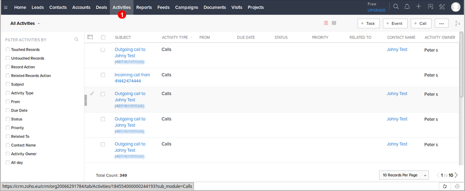This screenshot has width=465, height=191.
Task: Click the + Event button
Action: click(395, 23)
